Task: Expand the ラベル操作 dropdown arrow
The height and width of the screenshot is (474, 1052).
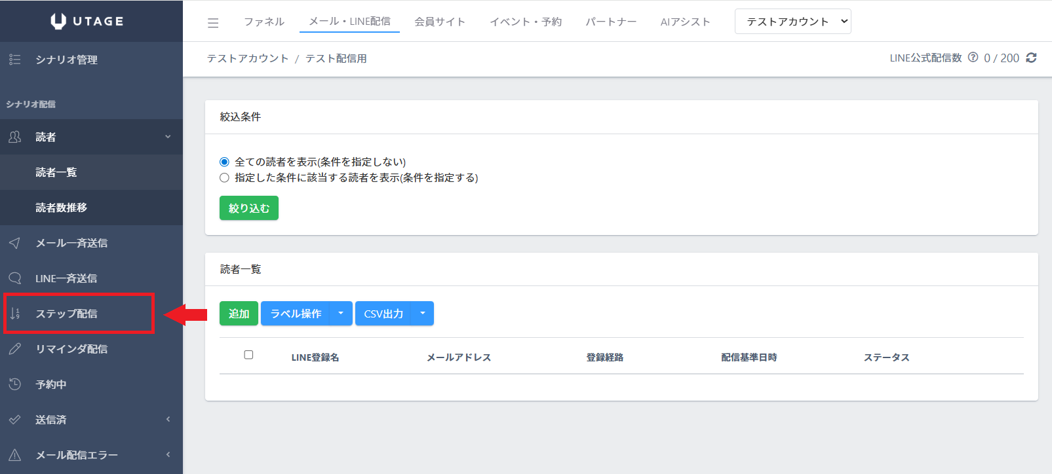Action: pos(341,314)
